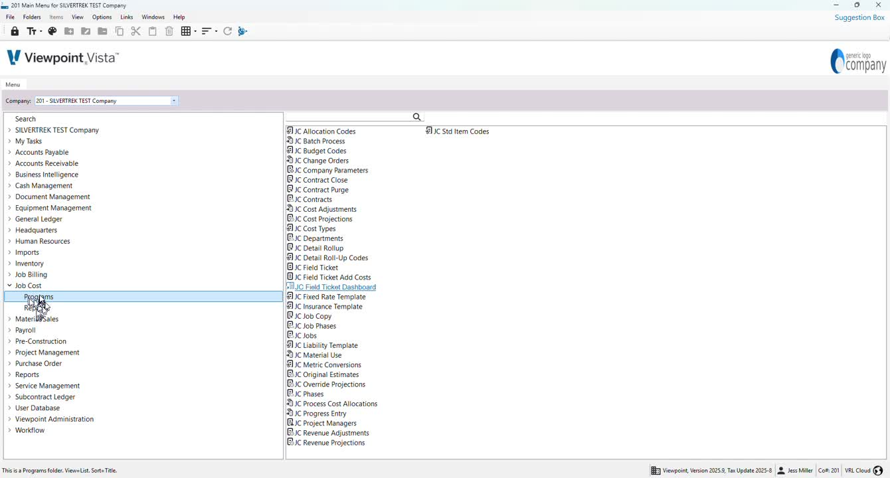Open JC Job Phases program
Screen dimensions: 890x478
[315, 326]
